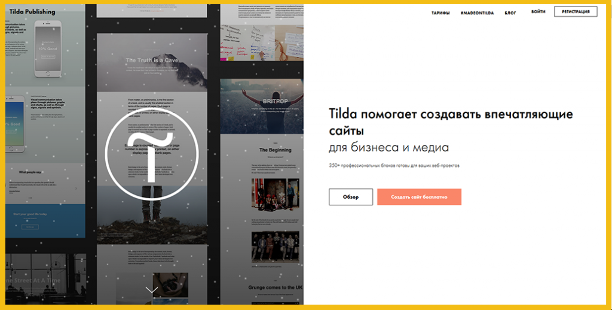Click the Tilda Publishing title
612x310 pixels.
coord(32,12)
